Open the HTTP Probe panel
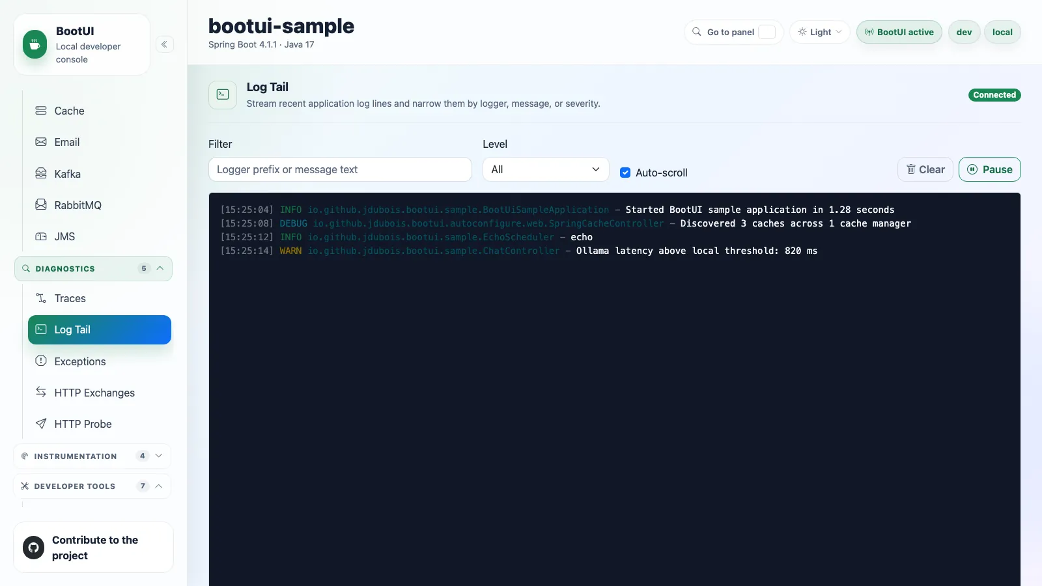1042x586 pixels. click(99, 424)
